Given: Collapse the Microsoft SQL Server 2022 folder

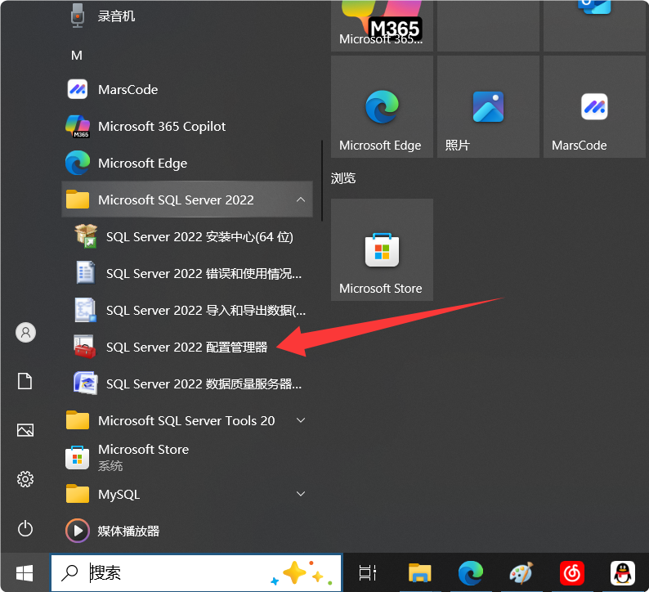Looking at the screenshot, I should coord(187,200).
